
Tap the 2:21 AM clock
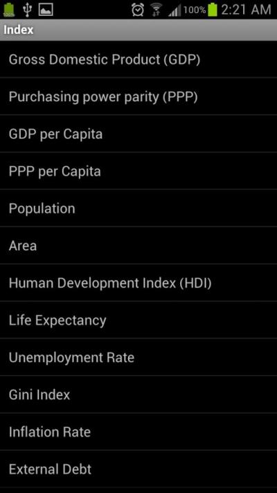tap(246, 10)
